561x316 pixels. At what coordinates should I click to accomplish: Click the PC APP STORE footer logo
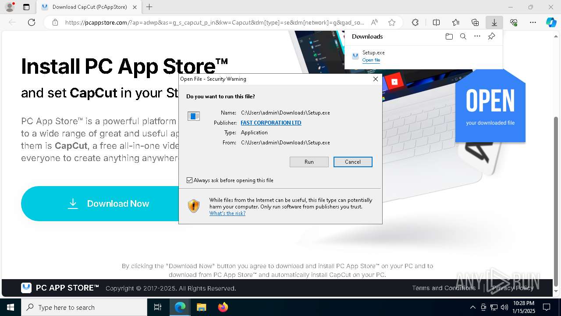60,288
